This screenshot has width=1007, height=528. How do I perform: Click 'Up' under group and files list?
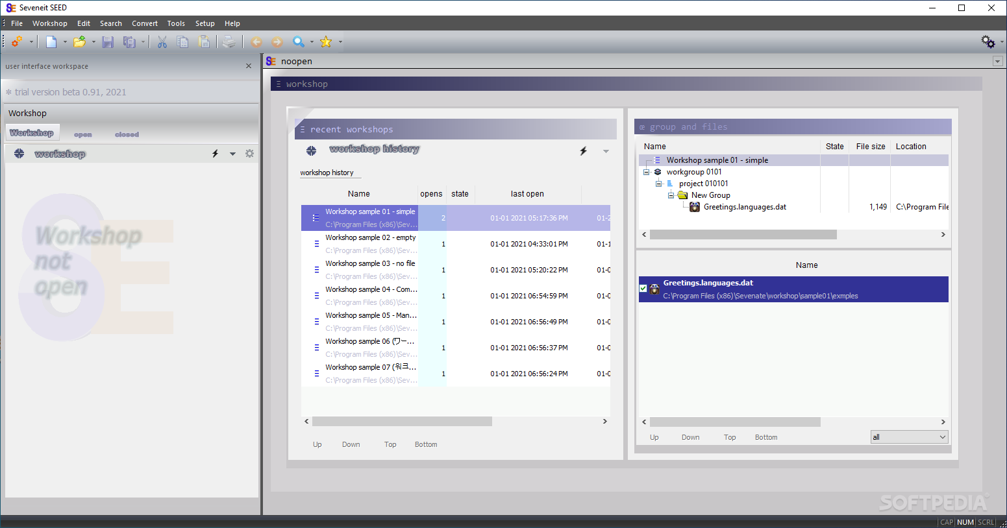pos(654,437)
